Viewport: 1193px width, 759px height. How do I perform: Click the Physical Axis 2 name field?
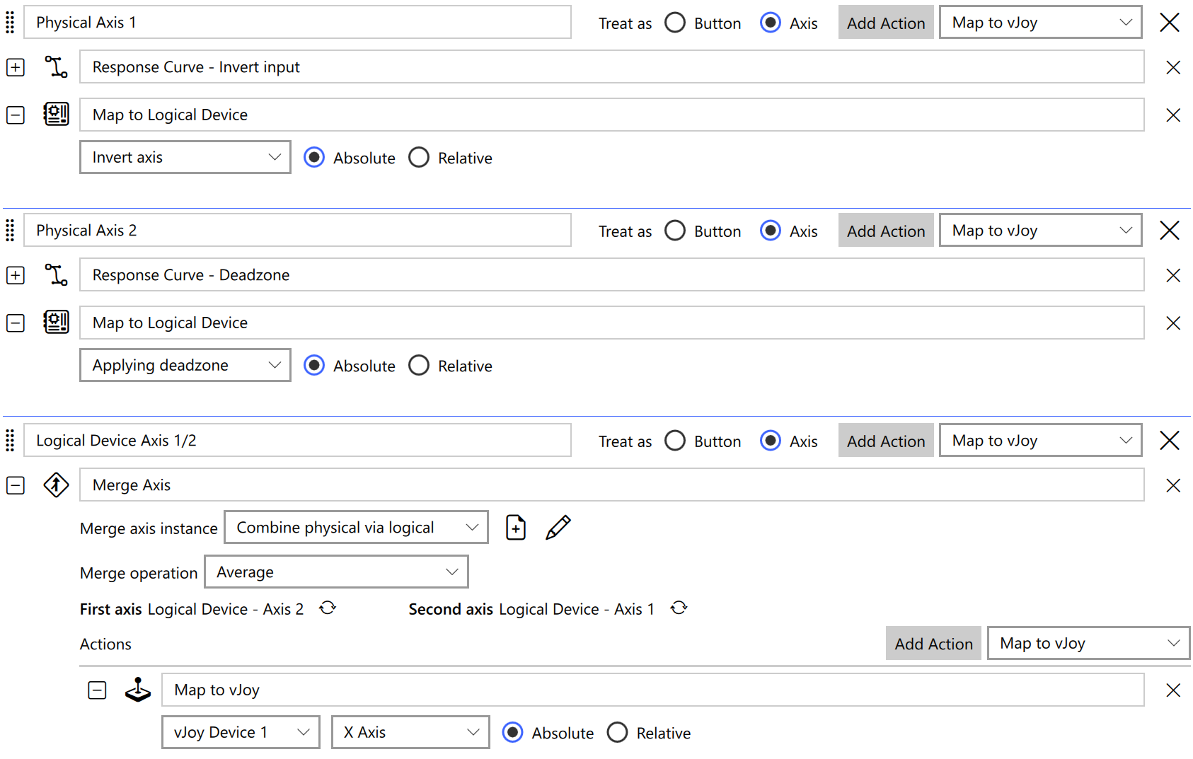(x=297, y=230)
